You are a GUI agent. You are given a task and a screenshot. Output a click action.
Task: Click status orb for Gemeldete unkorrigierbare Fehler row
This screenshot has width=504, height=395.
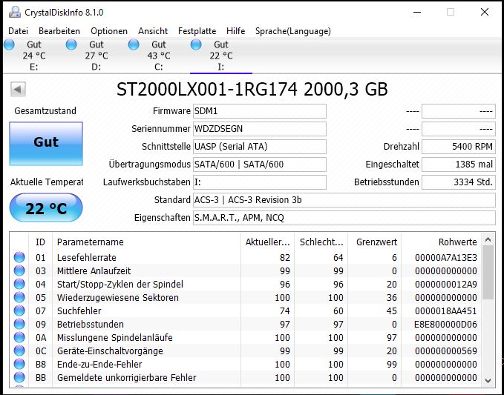coord(19,377)
